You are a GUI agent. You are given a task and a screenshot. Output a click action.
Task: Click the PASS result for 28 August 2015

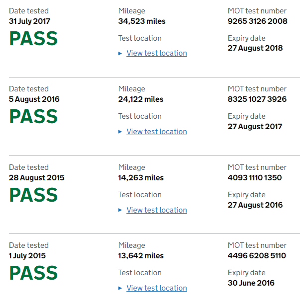[33, 195]
